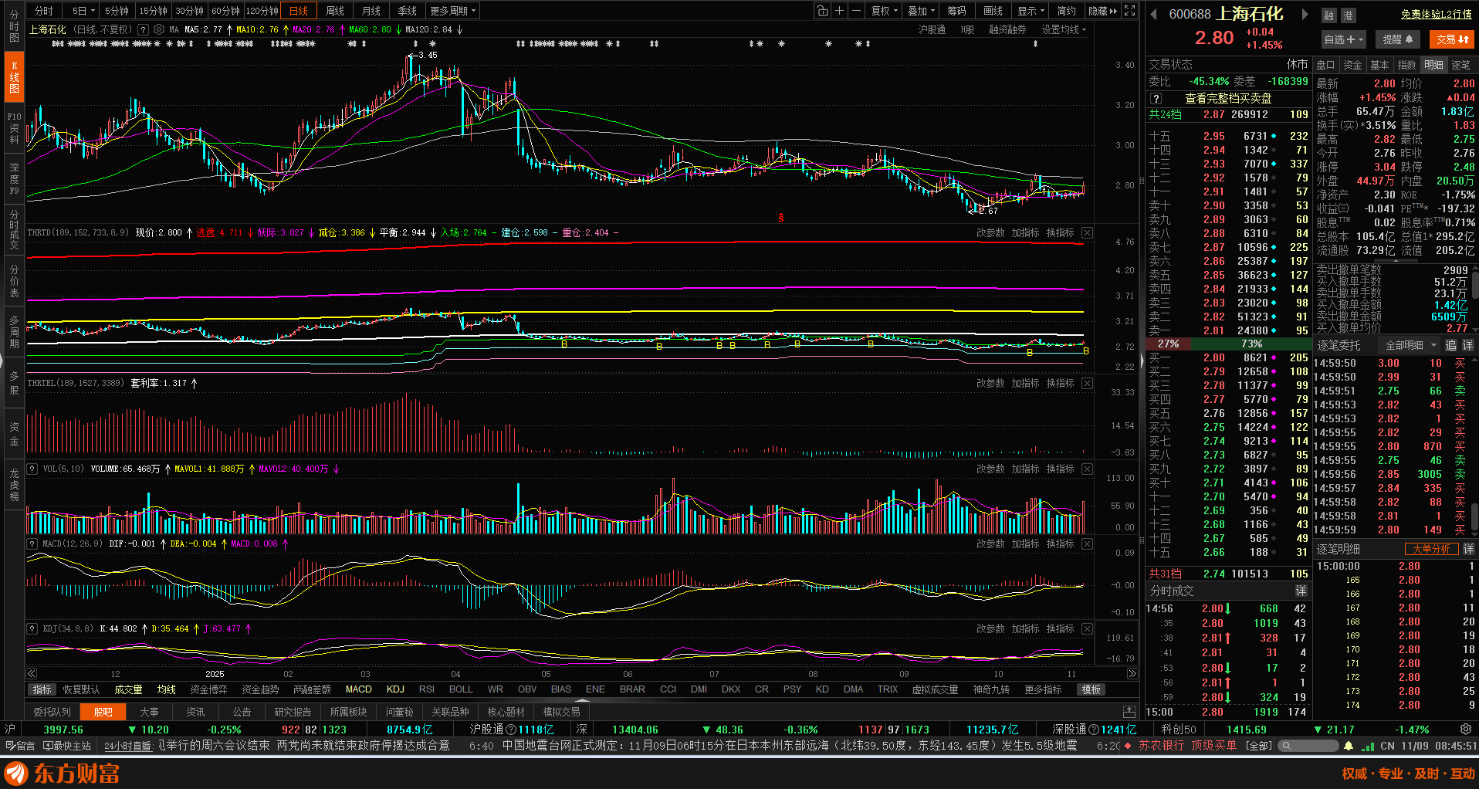Open 免费体验L2行情 link
Viewport: 1479px width, 789px height.
[1437, 15]
